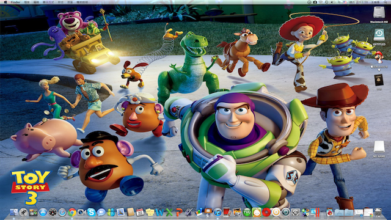Open Time Machine menu bar icon

[x=327, y=2]
